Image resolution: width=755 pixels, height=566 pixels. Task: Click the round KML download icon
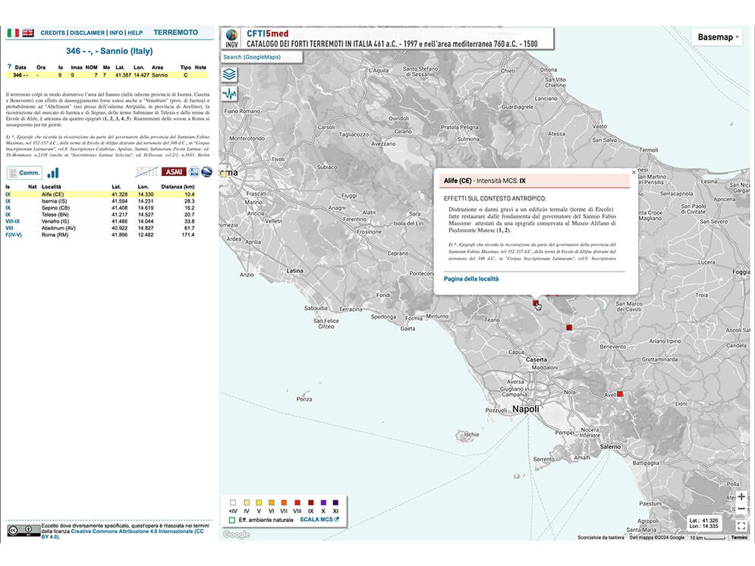194,171
